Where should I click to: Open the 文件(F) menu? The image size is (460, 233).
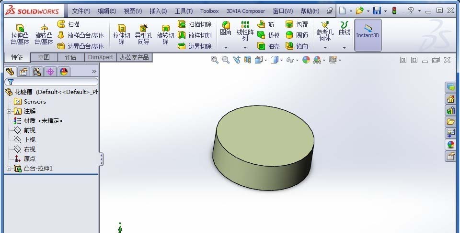pyautogui.click(x=81, y=11)
